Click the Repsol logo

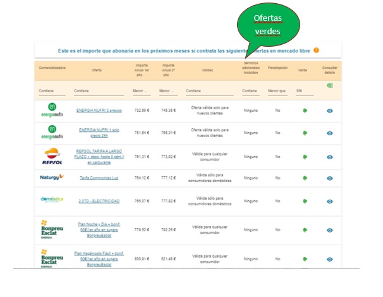click(52, 156)
